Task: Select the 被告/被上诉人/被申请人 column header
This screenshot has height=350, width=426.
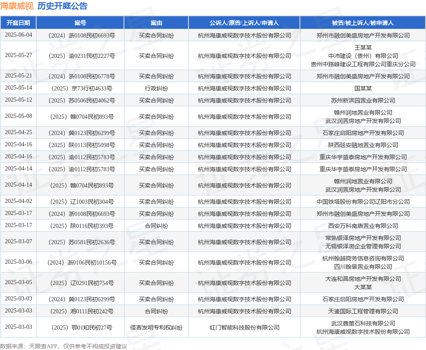Action: 363,23
